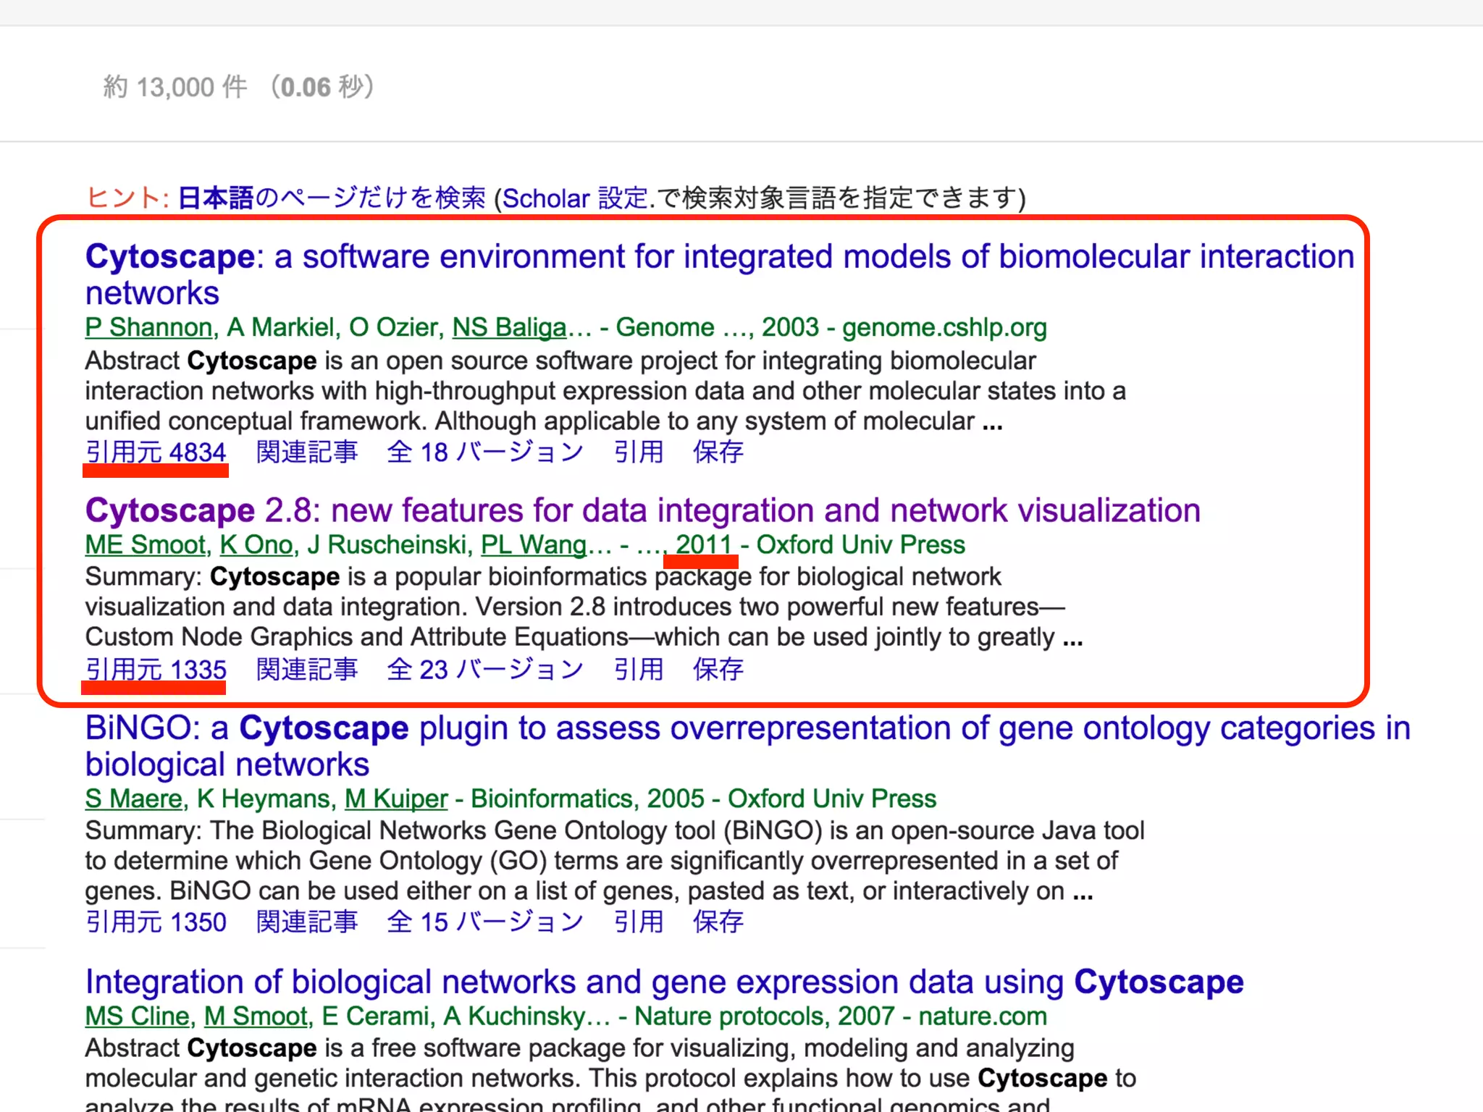Open 引用元 4834 citations link
1483x1112 pixels.
pyautogui.click(x=156, y=452)
